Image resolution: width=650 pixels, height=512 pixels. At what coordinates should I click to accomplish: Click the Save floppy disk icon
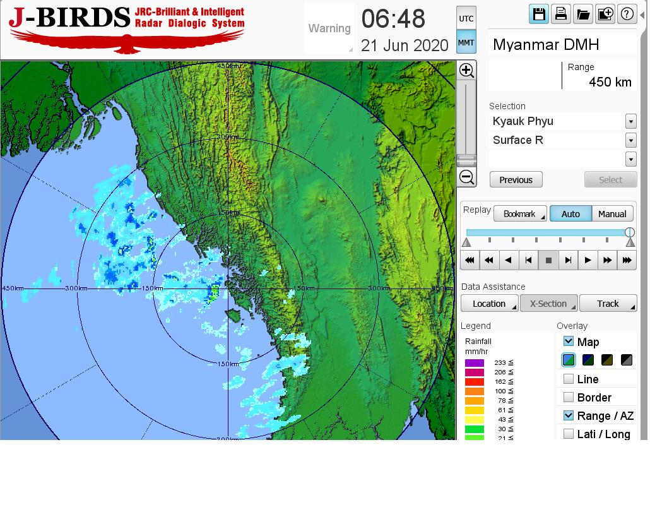[539, 14]
